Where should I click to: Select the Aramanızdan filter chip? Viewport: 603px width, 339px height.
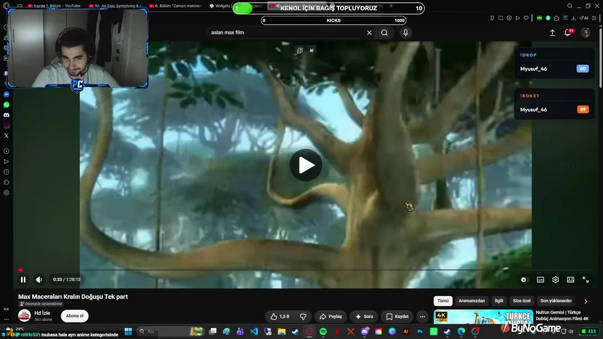pos(472,301)
